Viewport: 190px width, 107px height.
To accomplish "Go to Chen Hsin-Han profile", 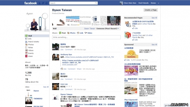I will click(130, 3).
